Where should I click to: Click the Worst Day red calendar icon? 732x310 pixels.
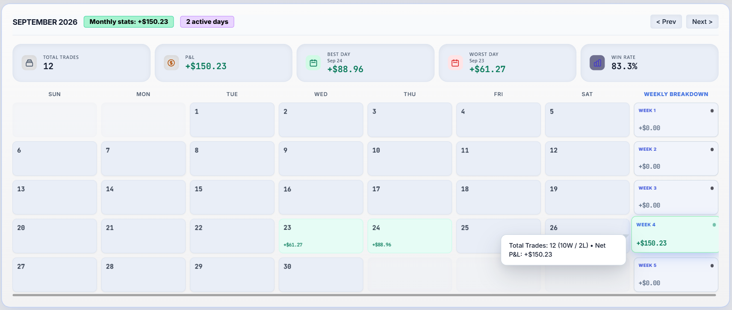[x=455, y=63]
